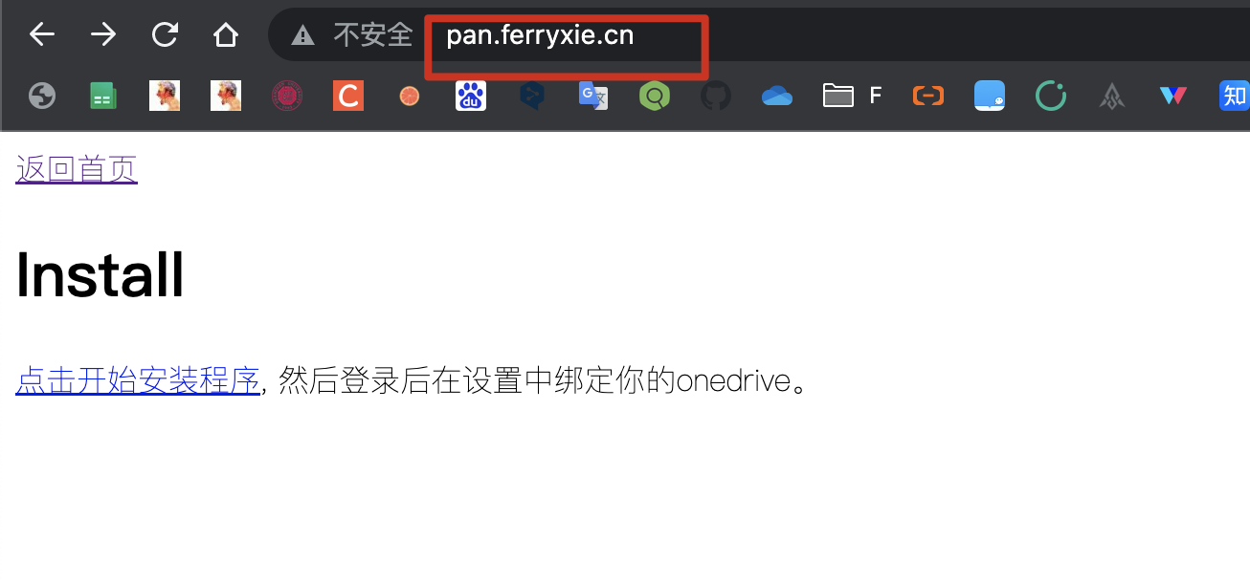
Task: Open the Baidu bookmark
Action: click(x=471, y=96)
